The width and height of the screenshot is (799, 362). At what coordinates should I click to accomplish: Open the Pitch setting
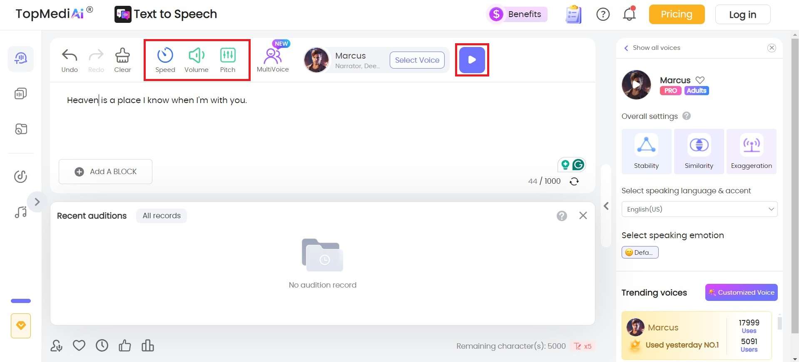point(228,60)
